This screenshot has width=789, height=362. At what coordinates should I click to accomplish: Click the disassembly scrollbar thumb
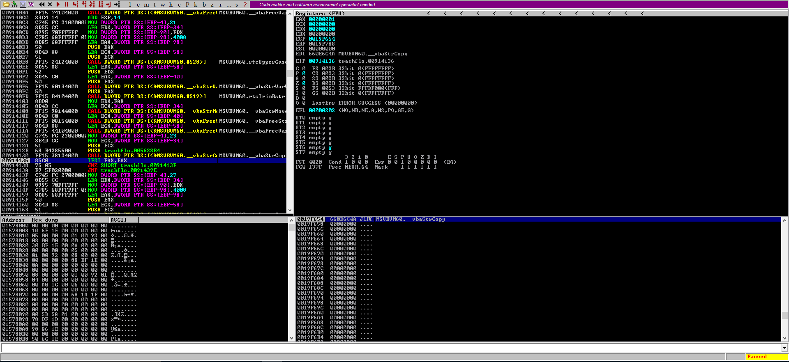pyautogui.click(x=290, y=74)
